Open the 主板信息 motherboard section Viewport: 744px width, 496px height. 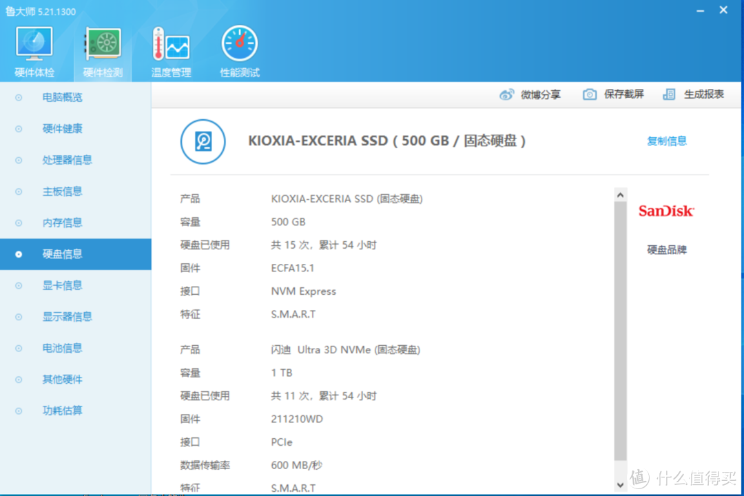click(62, 192)
